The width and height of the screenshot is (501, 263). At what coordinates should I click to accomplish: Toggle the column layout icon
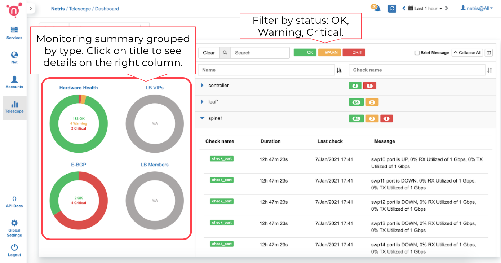pos(488,53)
